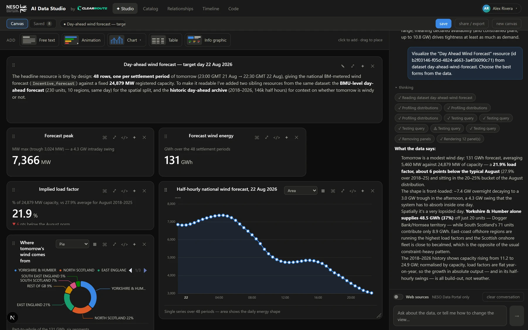Open the Timeline tab
The image size is (528, 330).
(211, 9)
